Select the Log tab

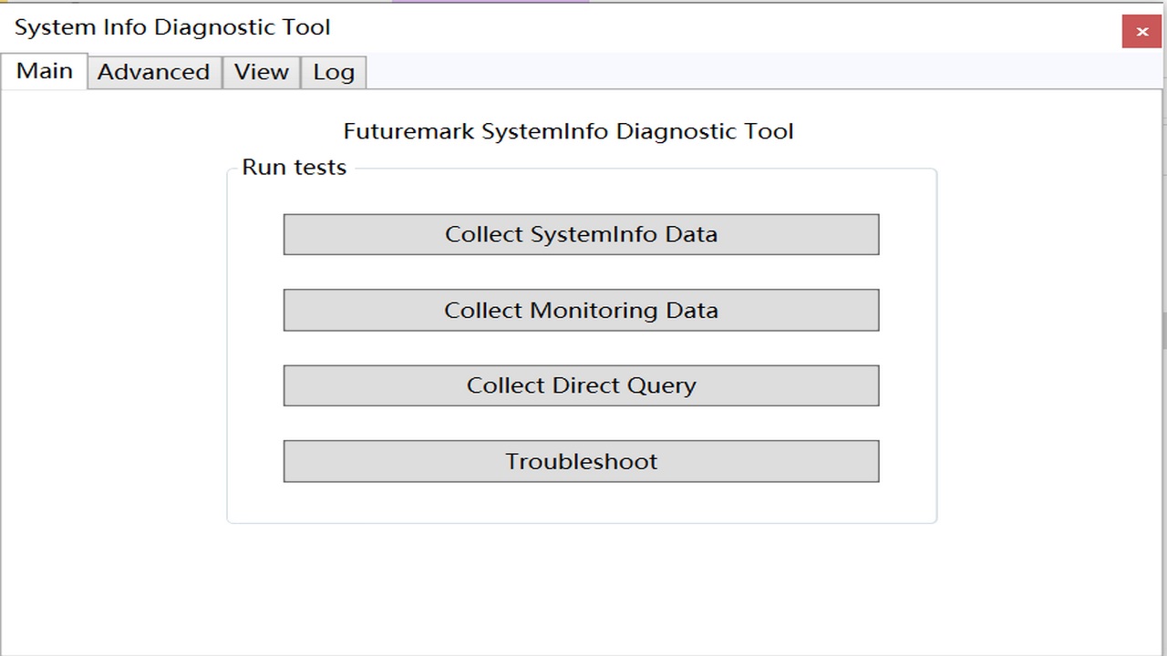333,71
